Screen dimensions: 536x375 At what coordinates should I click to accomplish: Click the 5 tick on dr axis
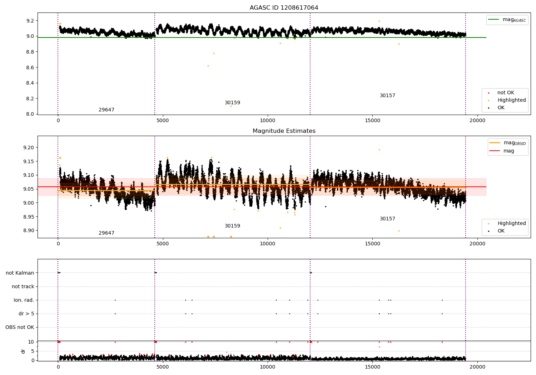tap(33, 351)
